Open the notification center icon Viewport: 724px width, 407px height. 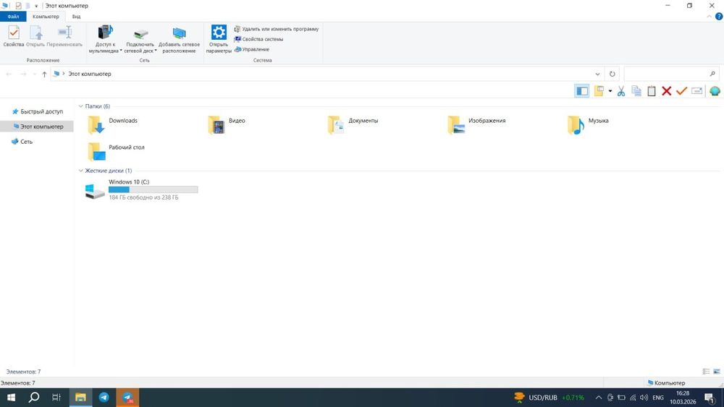[x=710, y=398]
